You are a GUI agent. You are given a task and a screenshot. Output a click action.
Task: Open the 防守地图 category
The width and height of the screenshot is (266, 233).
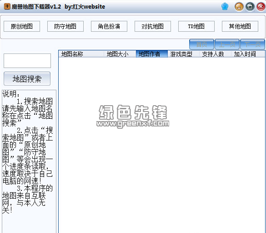tap(65, 26)
